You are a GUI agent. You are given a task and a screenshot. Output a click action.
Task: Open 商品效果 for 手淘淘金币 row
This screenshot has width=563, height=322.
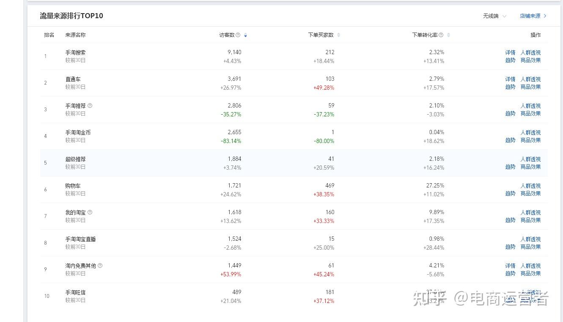[x=530, y=140]
